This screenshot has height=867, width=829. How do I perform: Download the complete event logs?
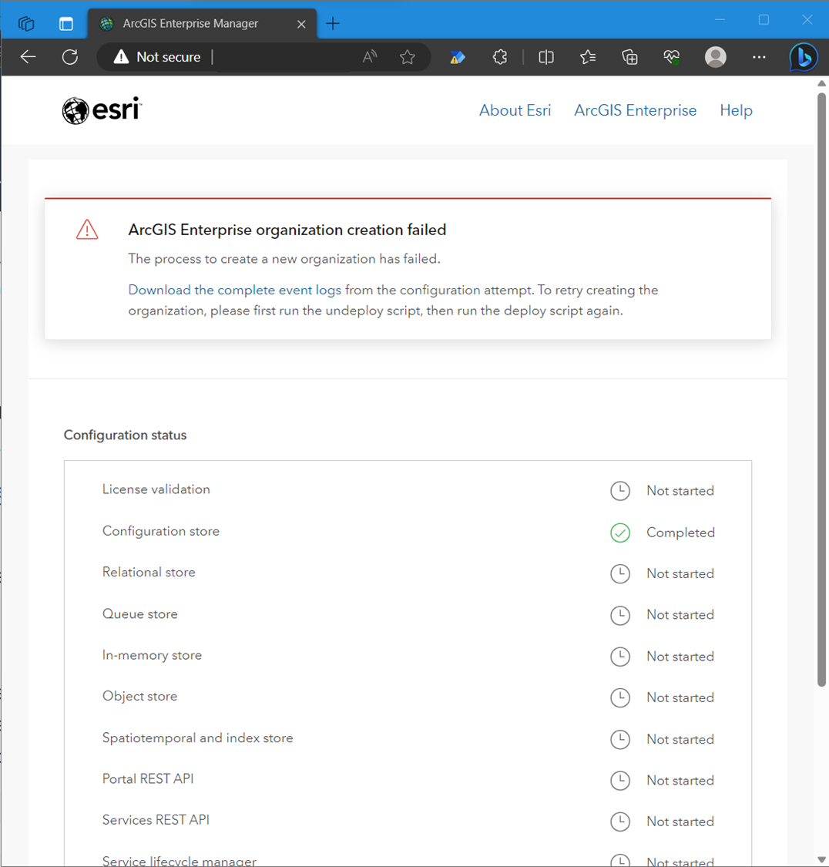(235, 290)
